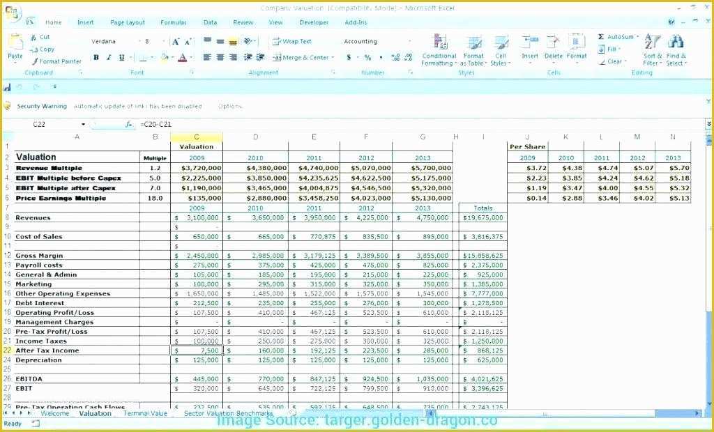Toggle Underline formatting

pos(121,57)
